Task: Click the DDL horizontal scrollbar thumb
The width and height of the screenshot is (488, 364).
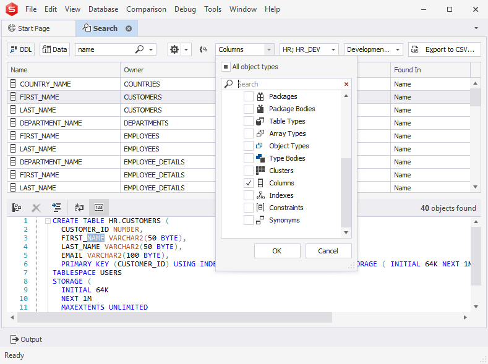Action: tap(174, 318)
